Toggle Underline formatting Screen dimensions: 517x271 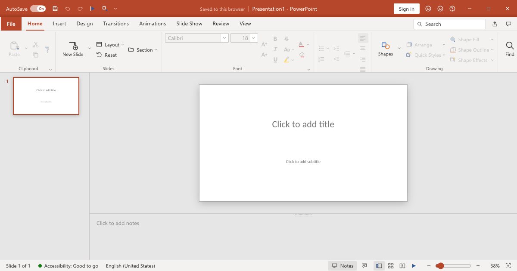275,60
